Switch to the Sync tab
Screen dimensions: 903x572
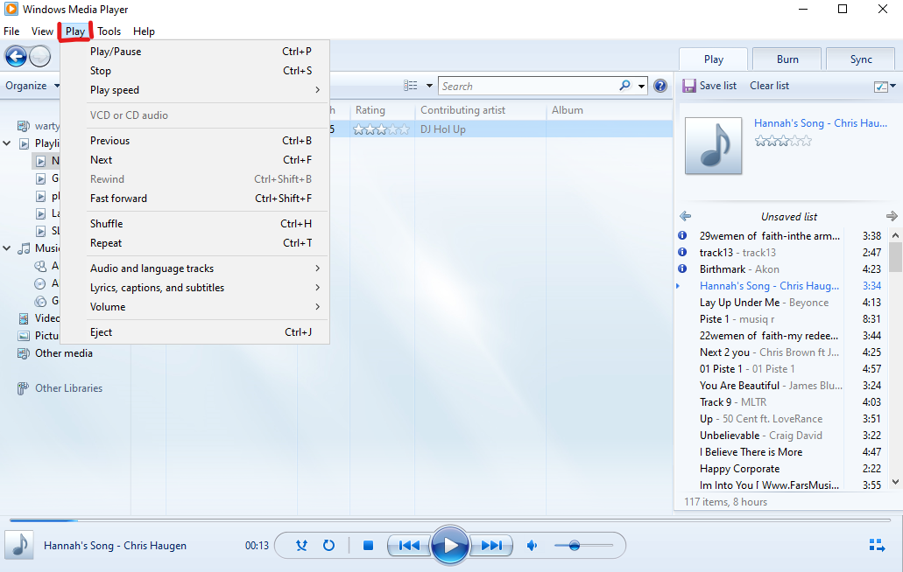tap(861, 59)
